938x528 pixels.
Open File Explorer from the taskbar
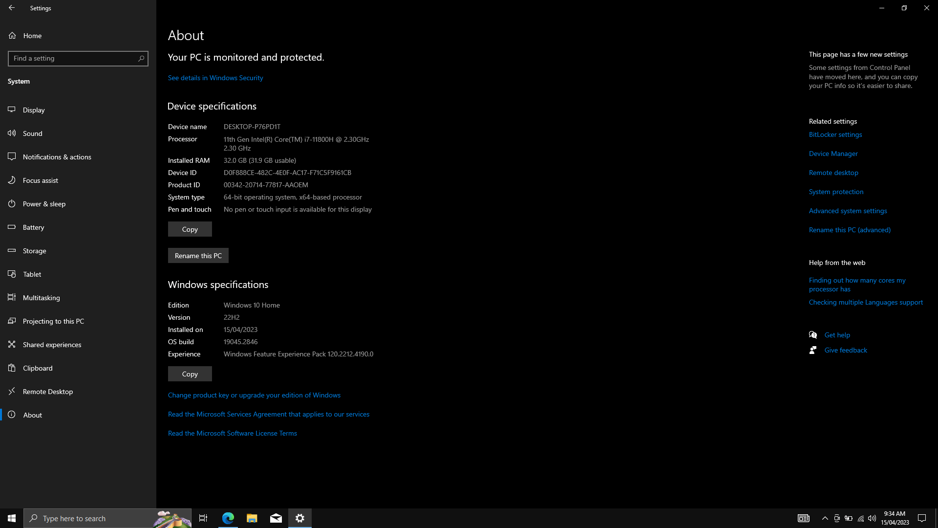coord(252,518)
